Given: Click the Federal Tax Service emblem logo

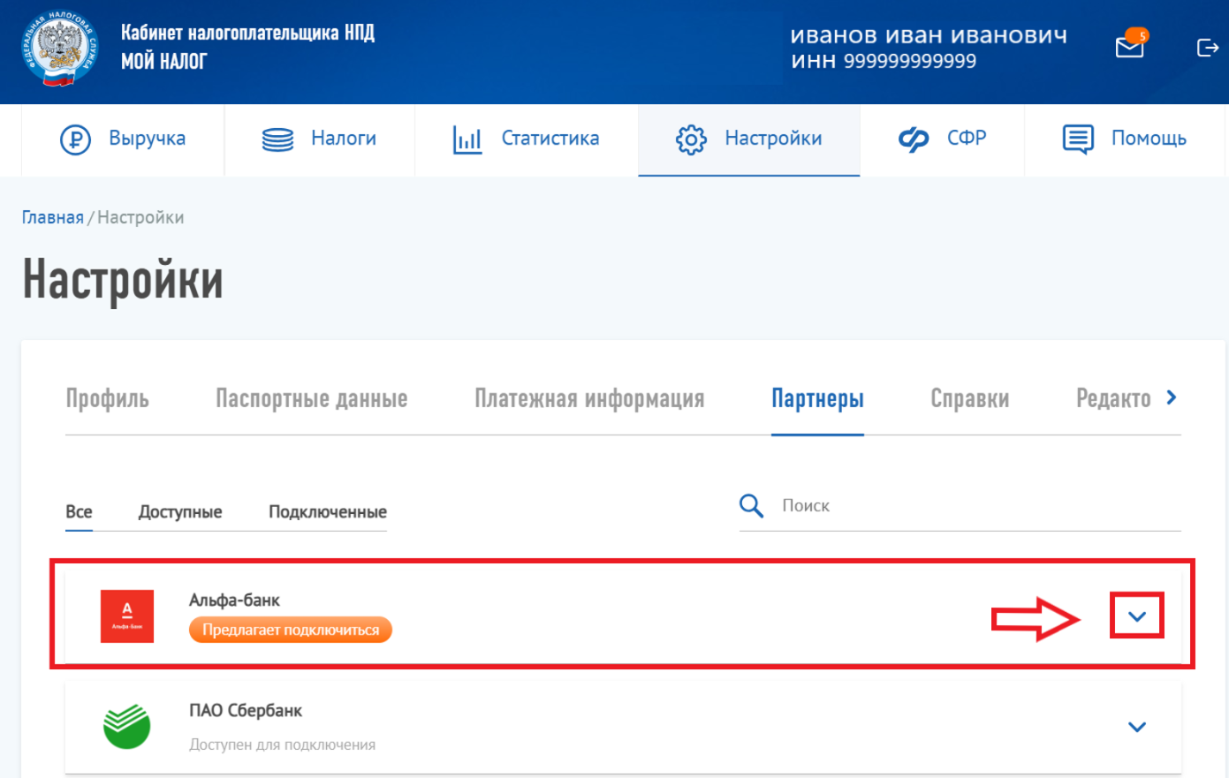Looking at the screenshot, I should [x=60, y=49].
